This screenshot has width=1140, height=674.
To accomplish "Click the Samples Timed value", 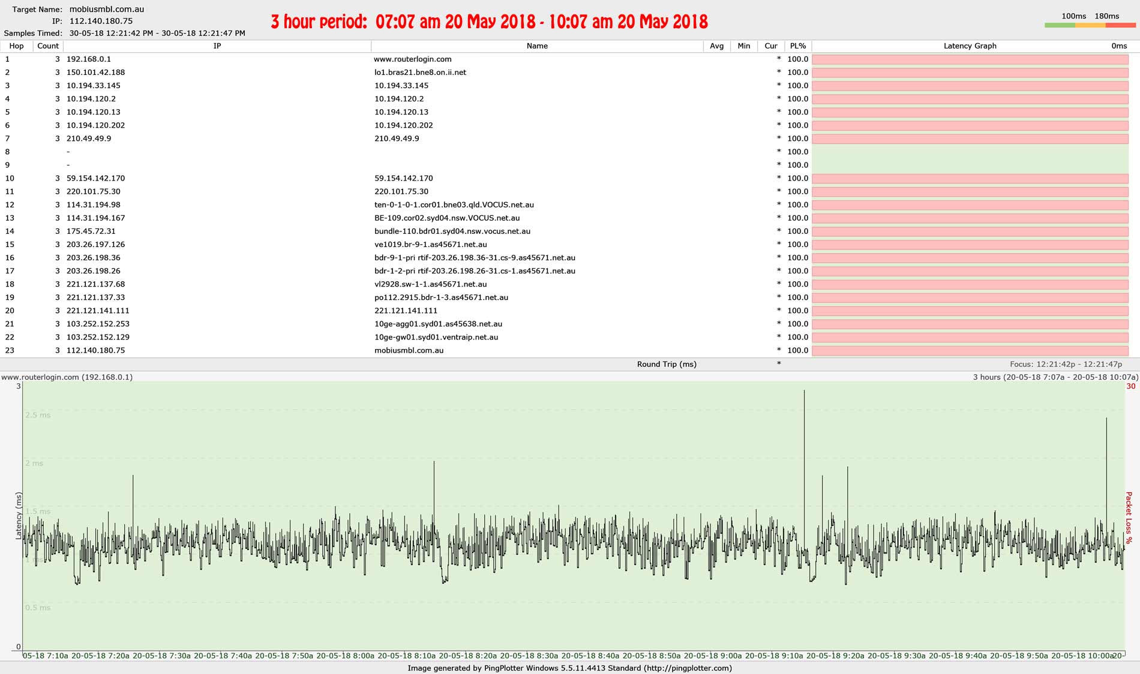I will (x=157, y=33).
